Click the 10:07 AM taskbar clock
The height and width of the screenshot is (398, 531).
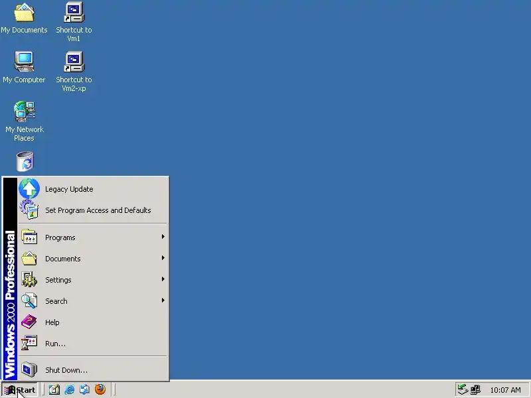(505, 390)
